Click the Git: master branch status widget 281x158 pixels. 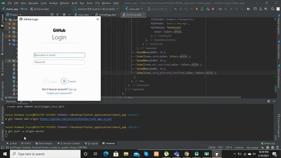point(252,147)
